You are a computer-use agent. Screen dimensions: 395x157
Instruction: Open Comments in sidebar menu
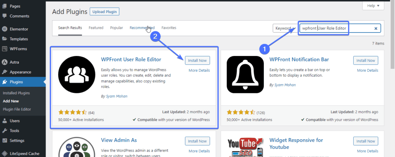tap(20, 16)
